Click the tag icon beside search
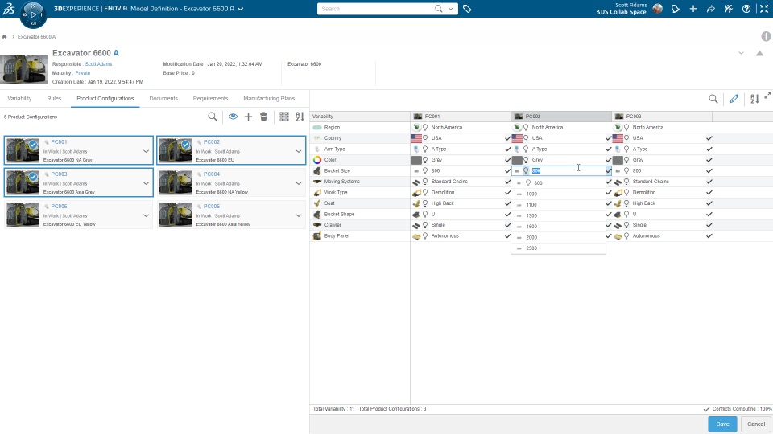The height and width of the screenshot is (434, 773). [x=467, y=9]
